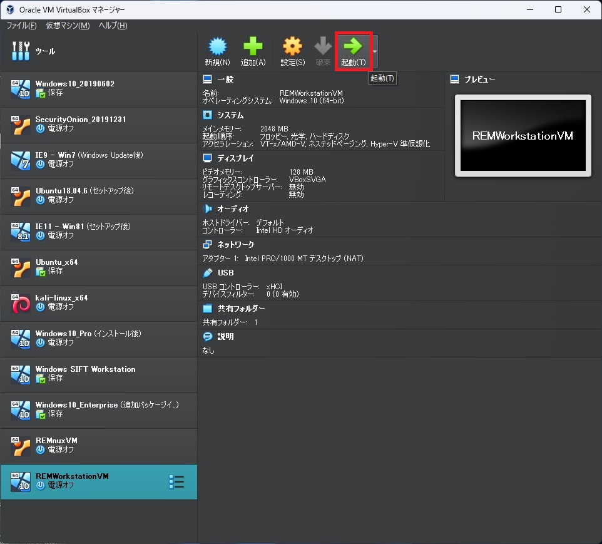Click the VBoxSVGA graphics controller value
Viewport: 602px width, 544px height.
click(307, 180)
